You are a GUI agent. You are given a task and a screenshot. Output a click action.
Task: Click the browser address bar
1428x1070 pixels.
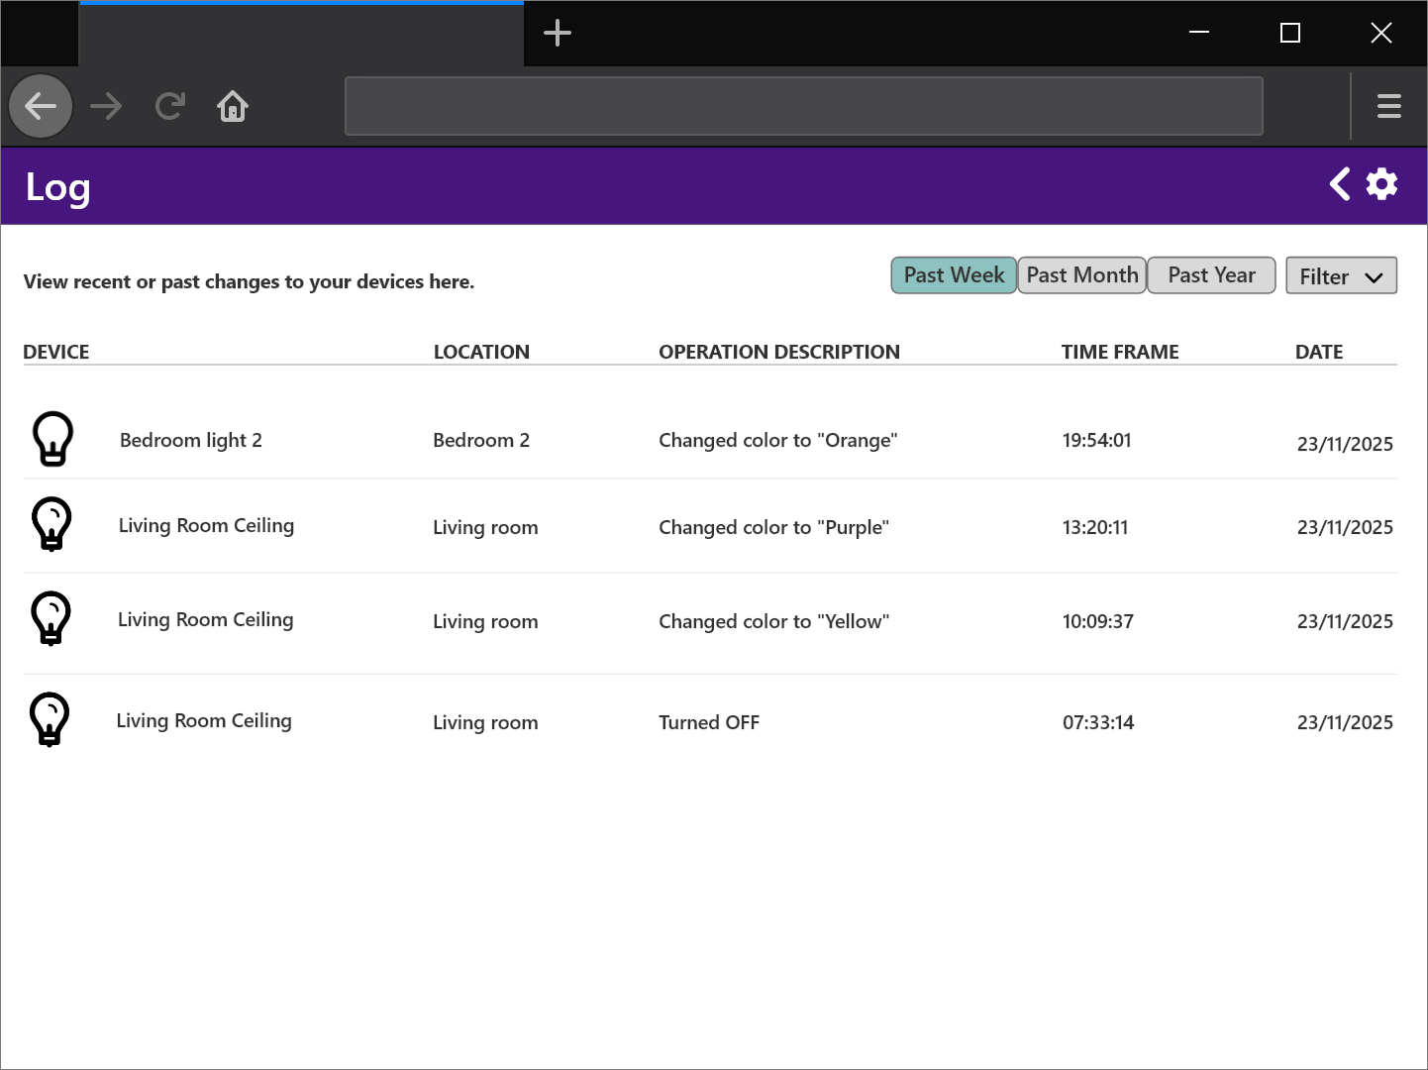pos(803,106)
